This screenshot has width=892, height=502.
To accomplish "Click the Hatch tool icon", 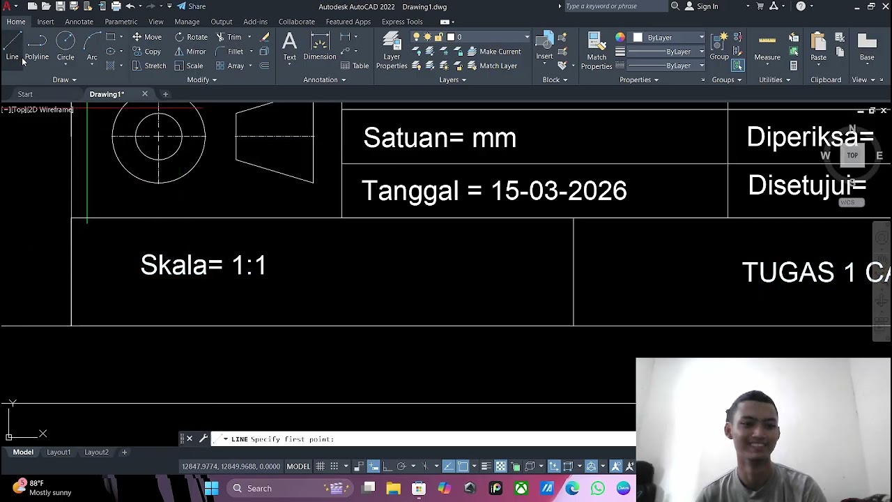I will pyautogui.click(x=110, y=66).
